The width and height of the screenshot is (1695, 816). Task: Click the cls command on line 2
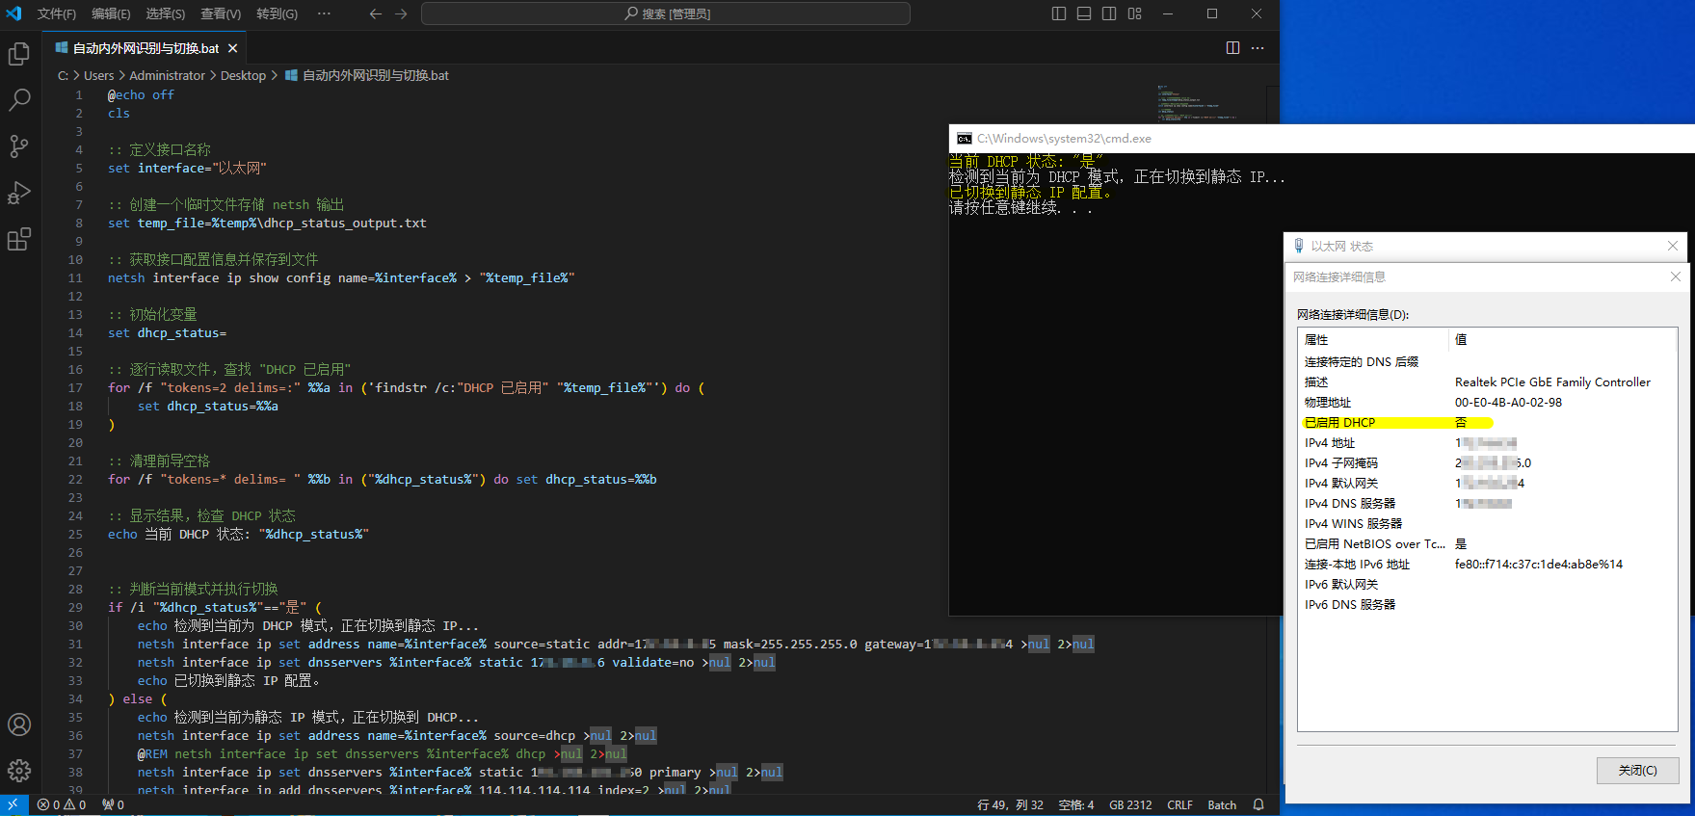click(119, 113)
